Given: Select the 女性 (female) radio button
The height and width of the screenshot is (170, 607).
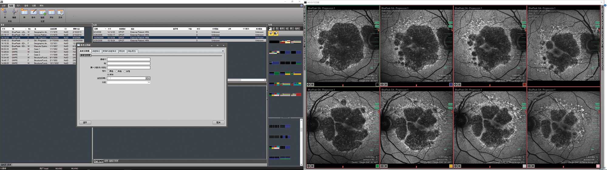Looking at the screenshot, I should [125, 71].
